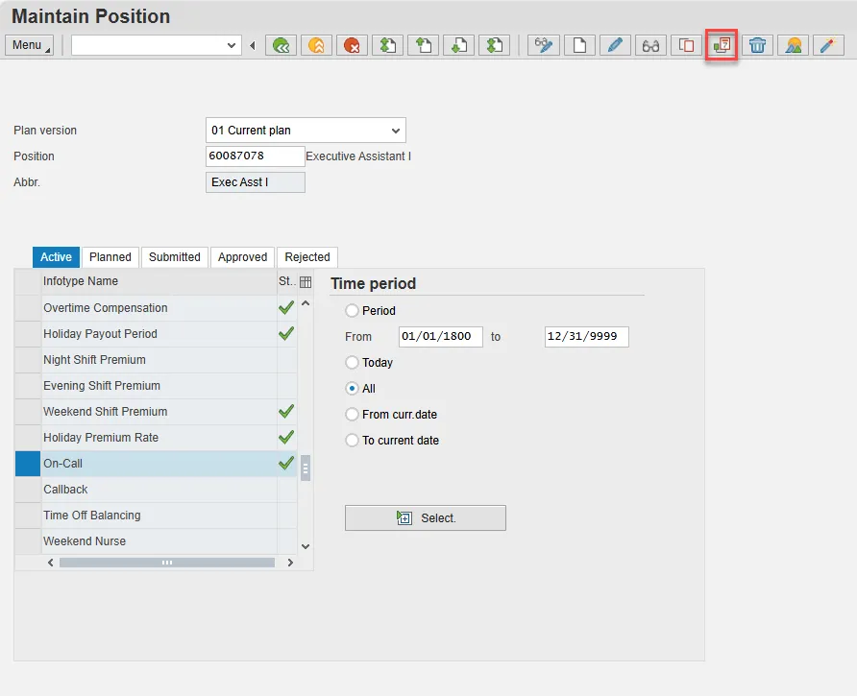
Task: Choose the From curr.date option
Action: pyautogui.click(x=352, y=415)
